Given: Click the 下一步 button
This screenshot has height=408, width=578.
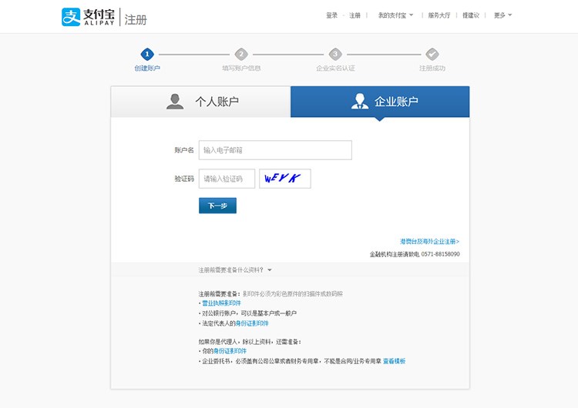Looking at the screenshot, I should 217,206.
